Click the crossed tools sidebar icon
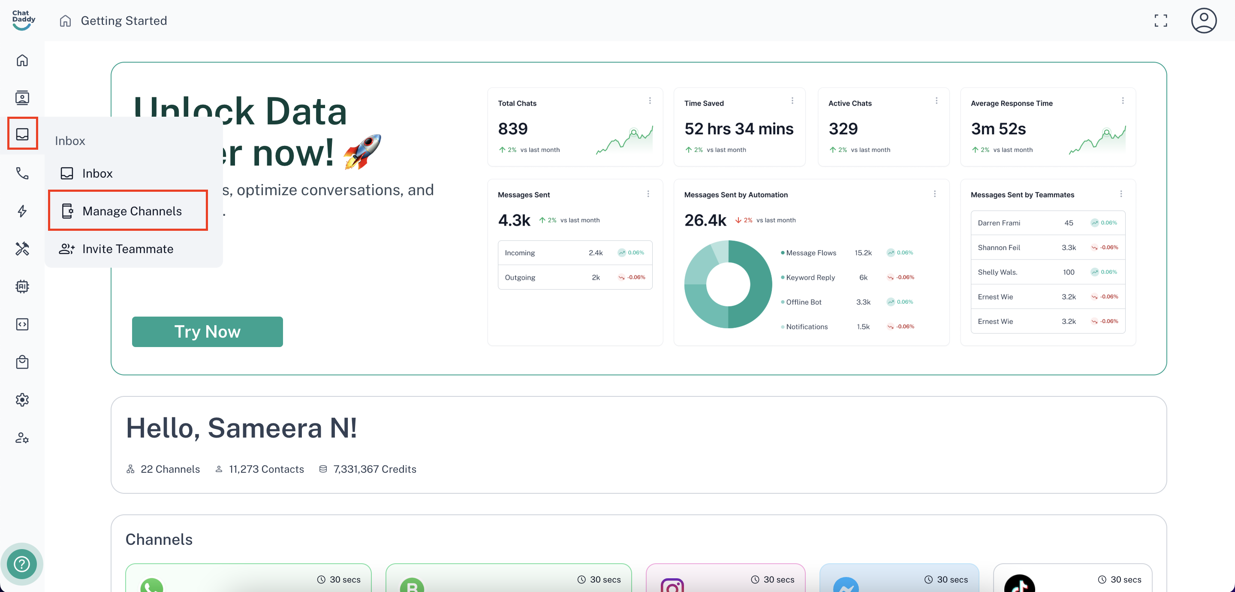This screenshot has width=1235, height=592. pyautogui.click(x=22, y=248)
